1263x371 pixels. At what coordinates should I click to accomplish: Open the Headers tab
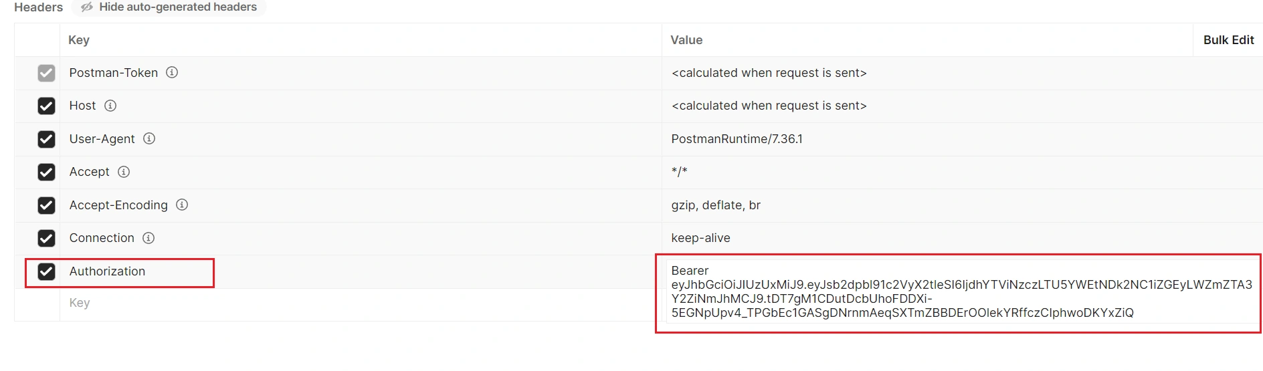click(x=38, y=7)
